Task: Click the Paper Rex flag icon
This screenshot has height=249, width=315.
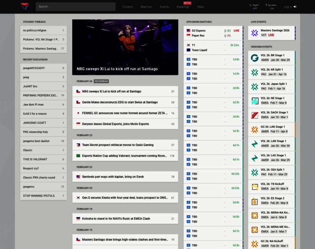Action: pyautogui.click(x=189, y=35)
